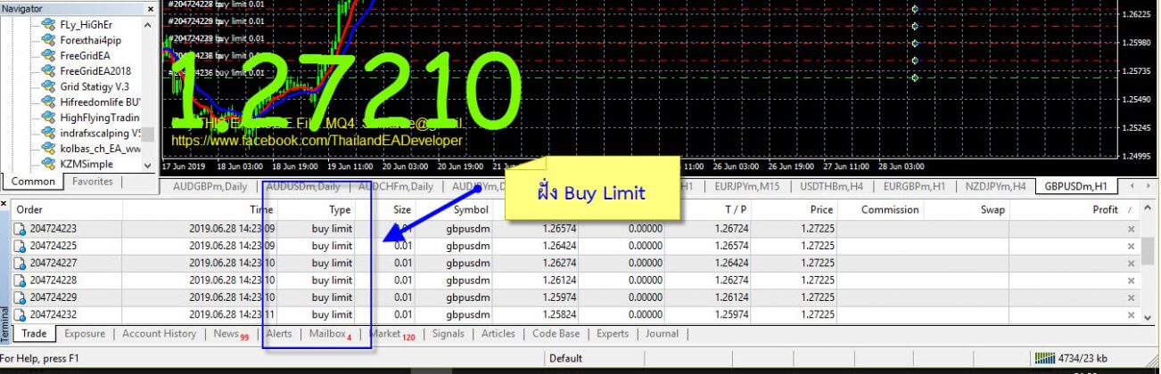This screenshot has height=374, width=1161.
Task: Click the order icon for 204724223
Action: (x=20, y=229)
